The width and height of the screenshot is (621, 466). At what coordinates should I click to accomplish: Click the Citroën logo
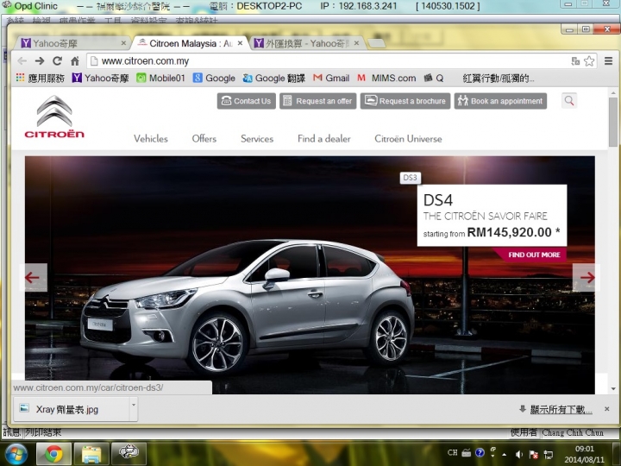coord(54,116)
